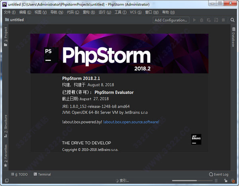Viewport: 239px width, 186px height.
Task: Pause the indexing background task
Action: pyautogui.click(x=216, y=181)
